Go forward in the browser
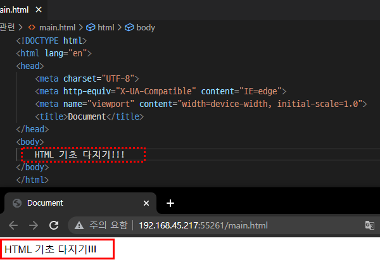Viewport: 380px width, 262px height. [34, 225]
